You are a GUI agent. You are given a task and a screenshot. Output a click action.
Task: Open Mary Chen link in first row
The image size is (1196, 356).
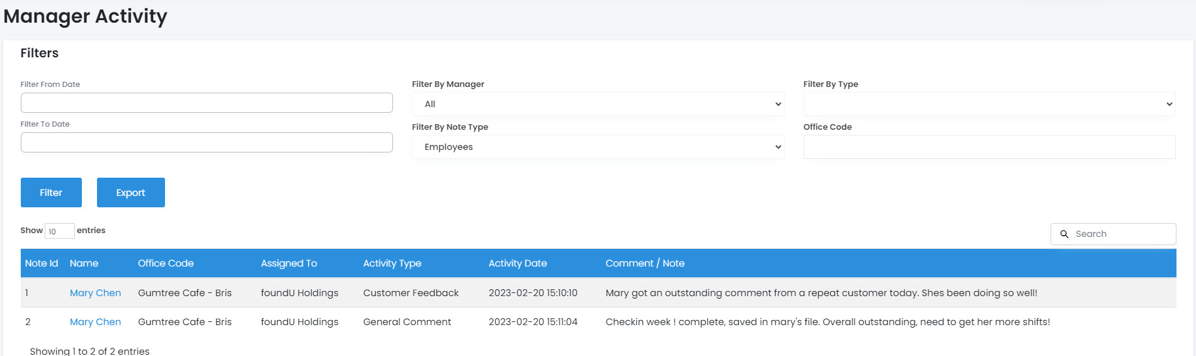(95, 293)
